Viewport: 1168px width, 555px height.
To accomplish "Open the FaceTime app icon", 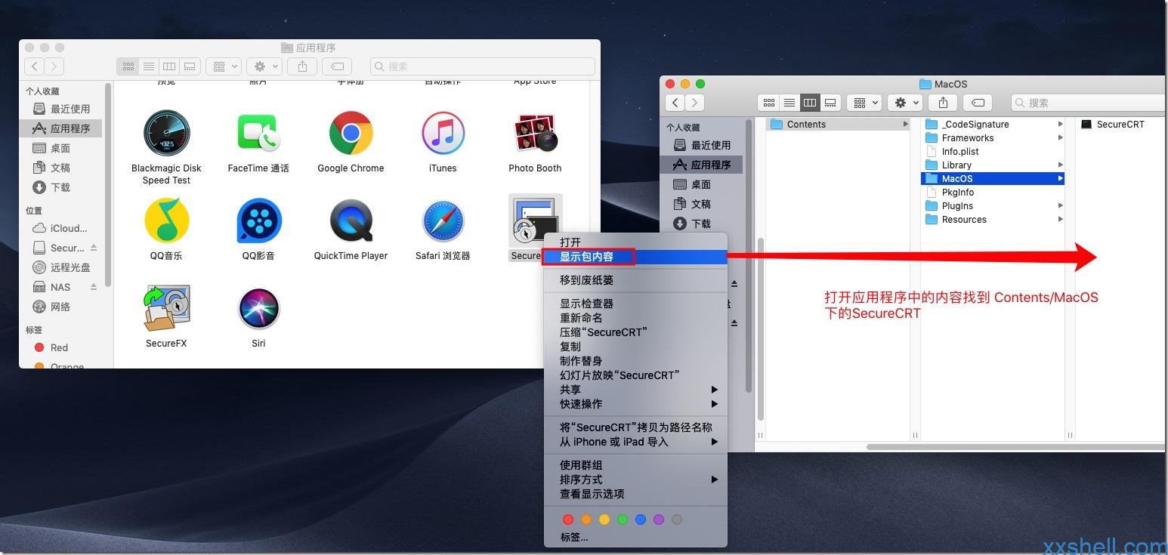I will [x=258, y=134].
